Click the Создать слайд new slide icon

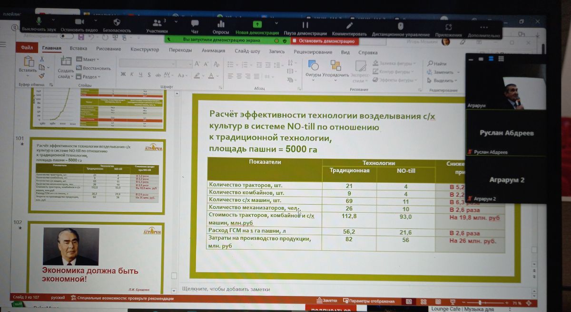pos(66,61)
